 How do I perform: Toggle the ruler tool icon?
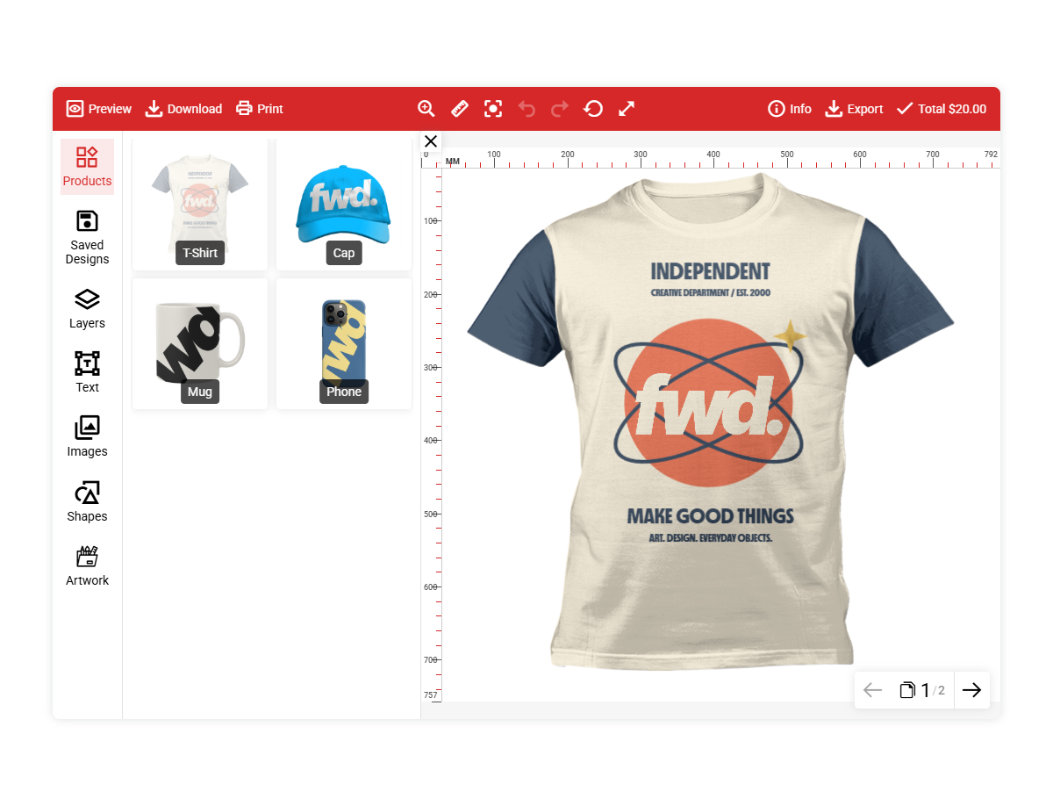(460, 109)
